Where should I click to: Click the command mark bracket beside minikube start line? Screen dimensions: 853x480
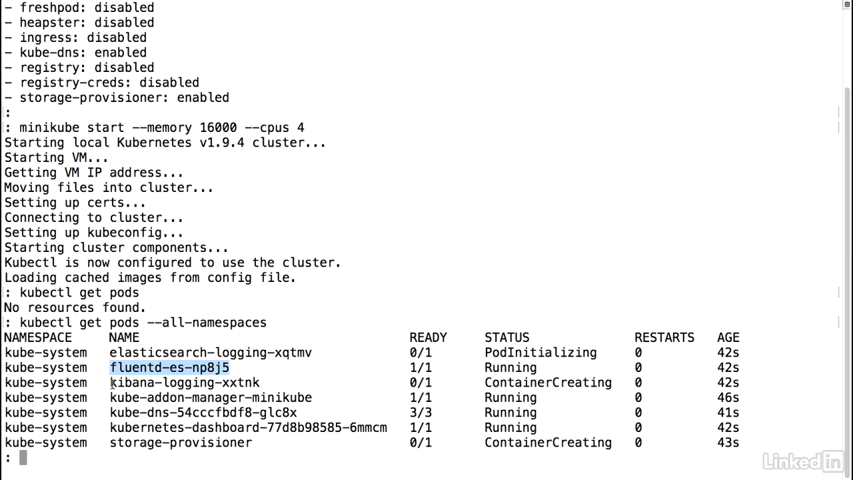click(x=838, y=127)
